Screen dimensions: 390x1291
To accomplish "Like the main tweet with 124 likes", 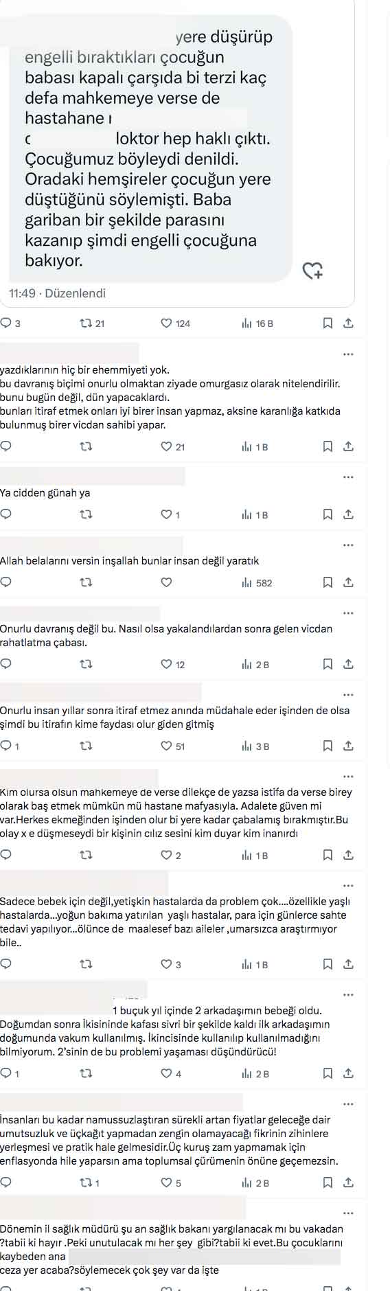I will click(174, 323).
